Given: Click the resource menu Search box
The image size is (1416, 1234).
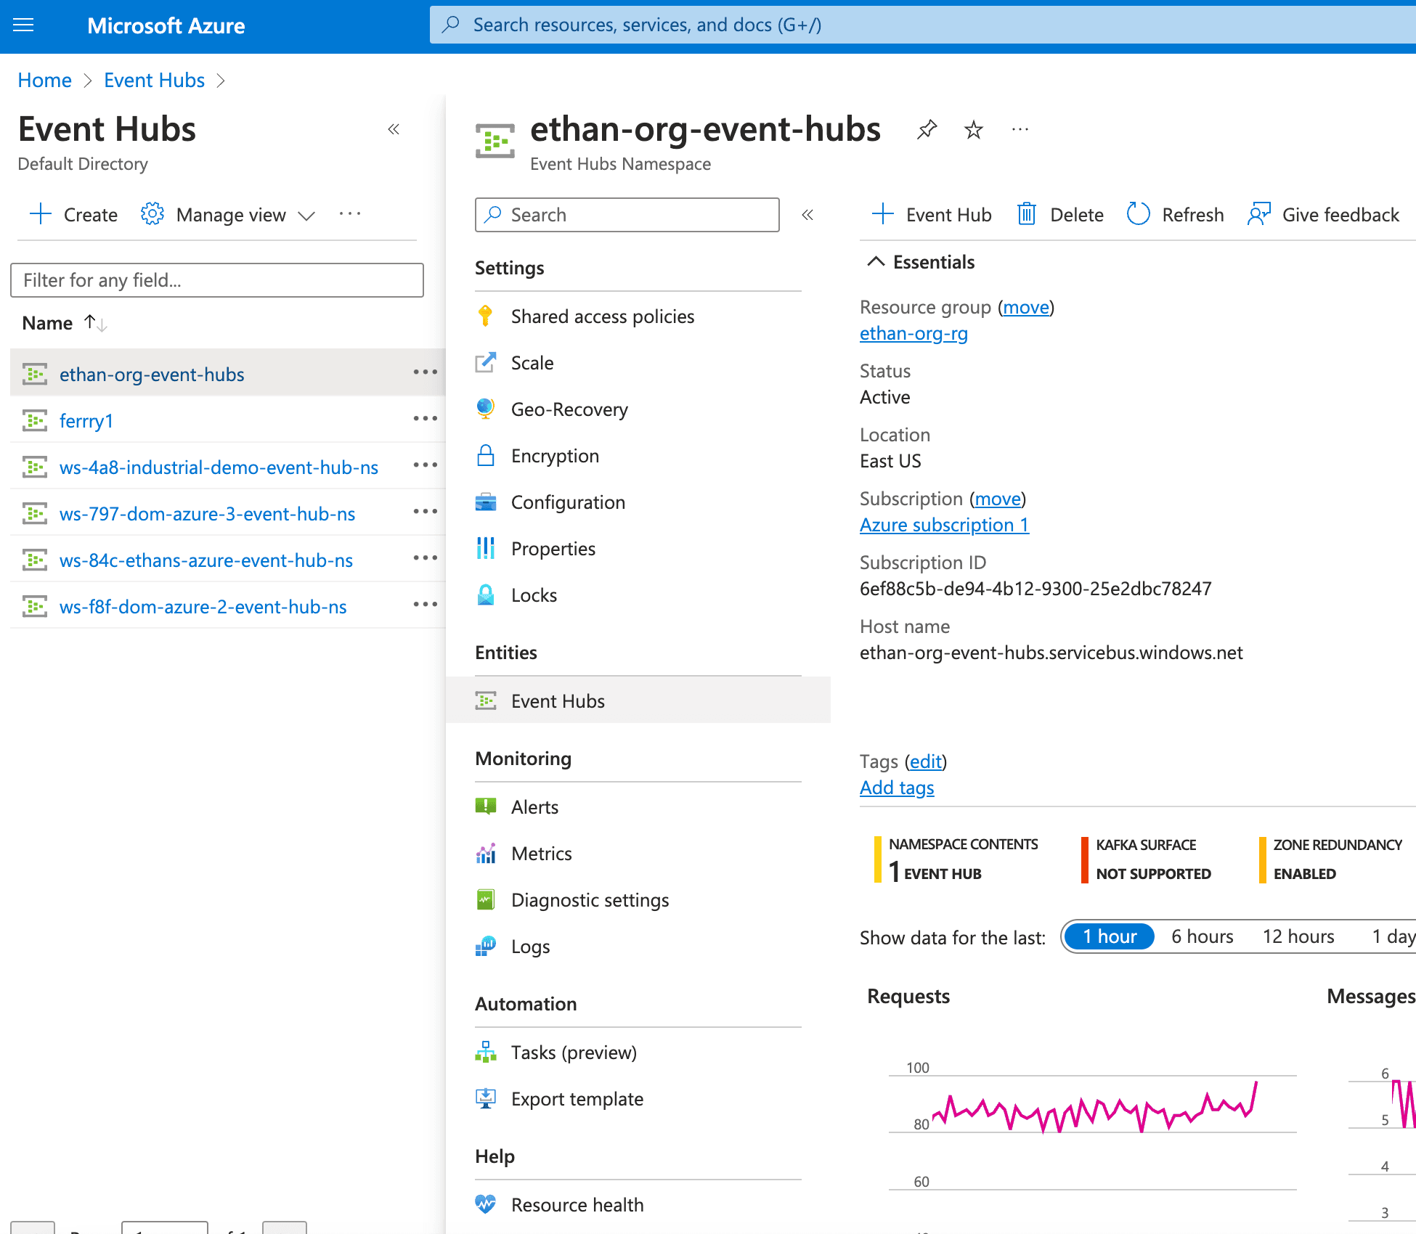Looking at the screenshot, I should (x=627, y=215).
